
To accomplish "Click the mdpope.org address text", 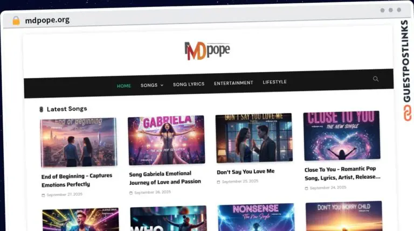I will click(47, 20).
